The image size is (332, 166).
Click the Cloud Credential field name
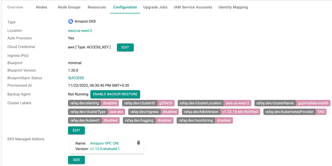[21, 47]
